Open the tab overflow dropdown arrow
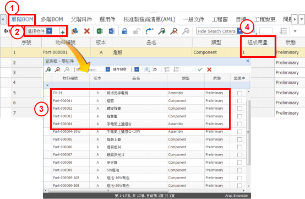The width and height of the screenshot is (305, 199). point(302,19)
